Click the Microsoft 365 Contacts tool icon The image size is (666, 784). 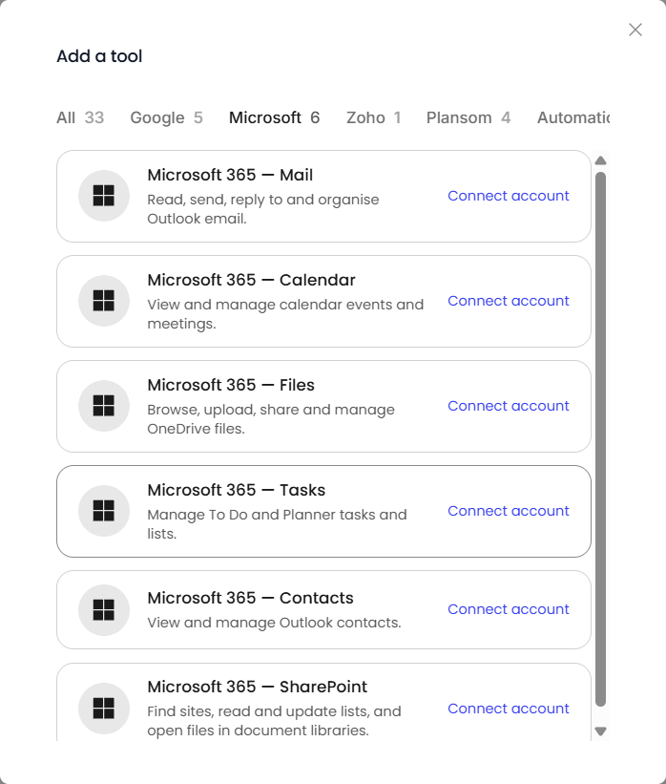tap(104, 610)
